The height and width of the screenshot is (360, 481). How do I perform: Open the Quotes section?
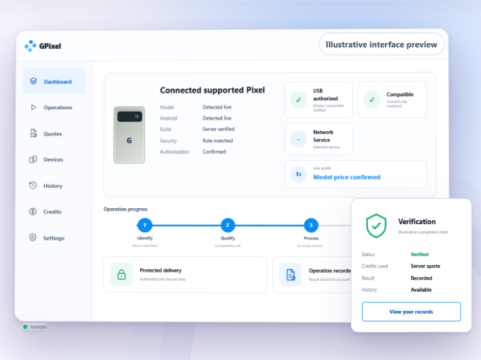coord(54,134)
